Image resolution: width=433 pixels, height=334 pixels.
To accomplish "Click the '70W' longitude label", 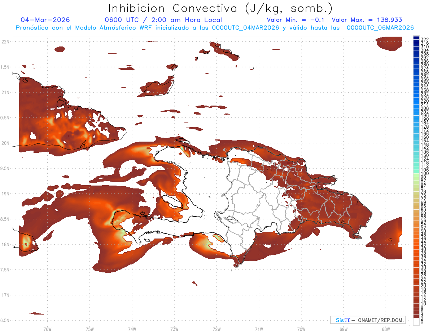I will [x=301, y=329].
